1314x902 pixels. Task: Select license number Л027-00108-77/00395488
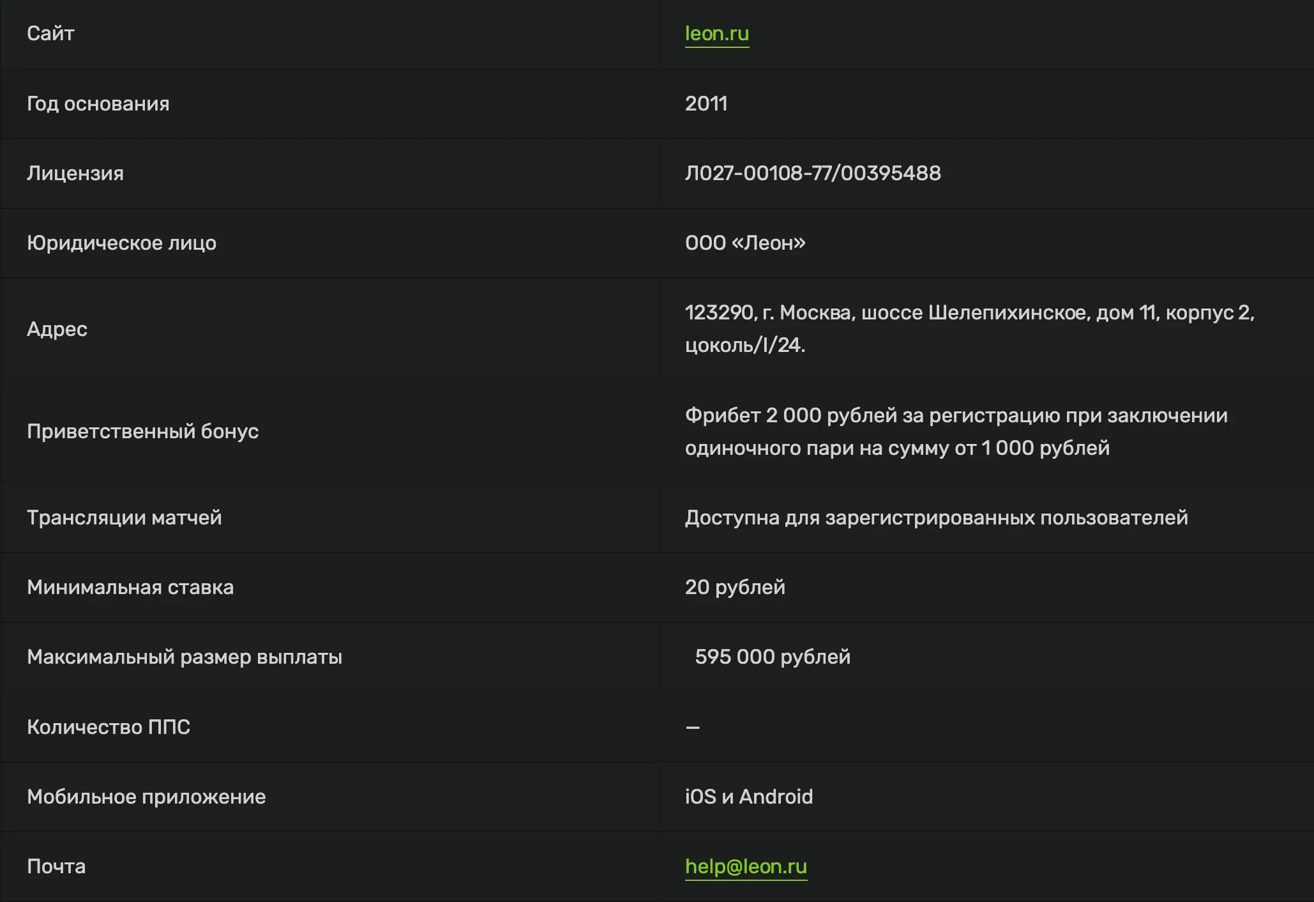813,173
